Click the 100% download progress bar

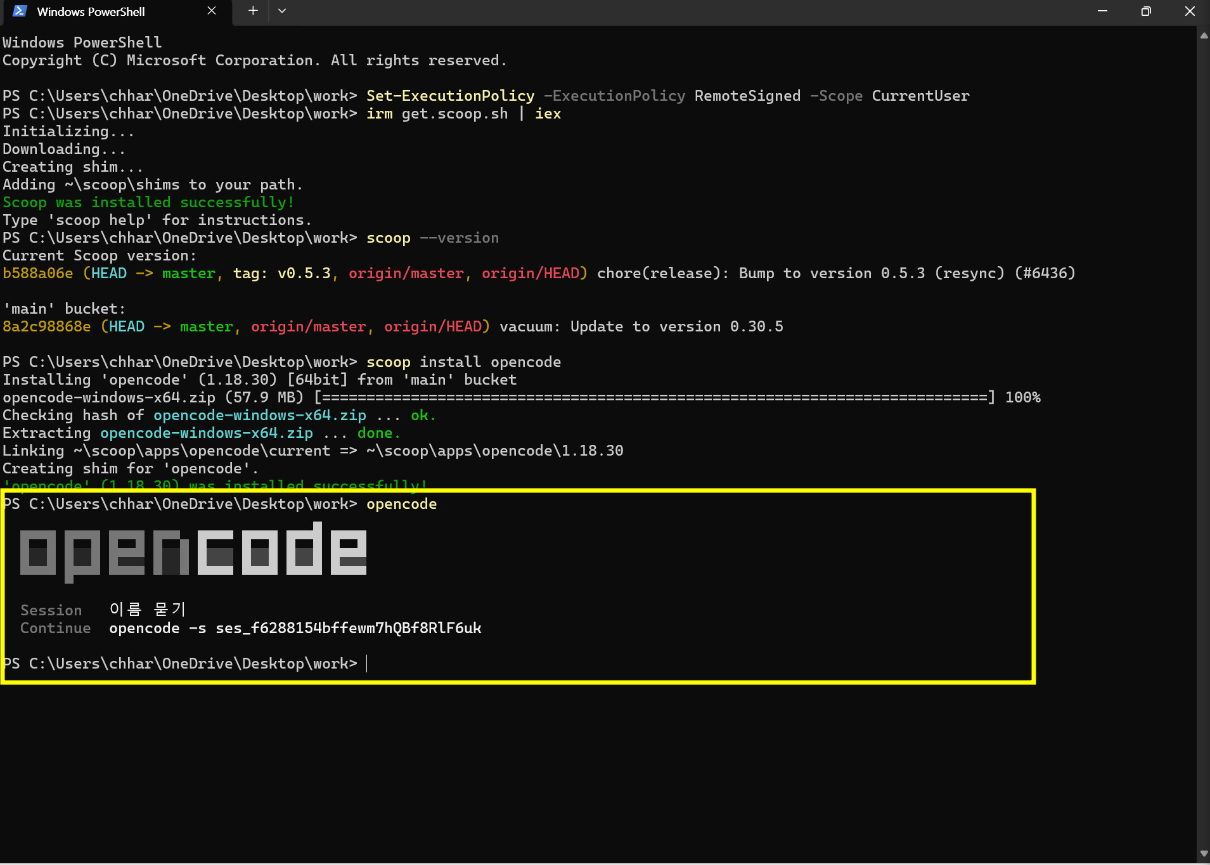click(x=655, y=397)
